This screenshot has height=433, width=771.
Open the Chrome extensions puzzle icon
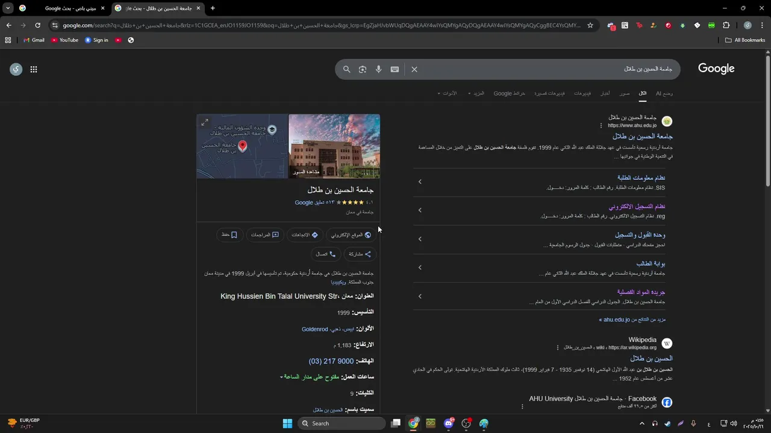point(726,25)
